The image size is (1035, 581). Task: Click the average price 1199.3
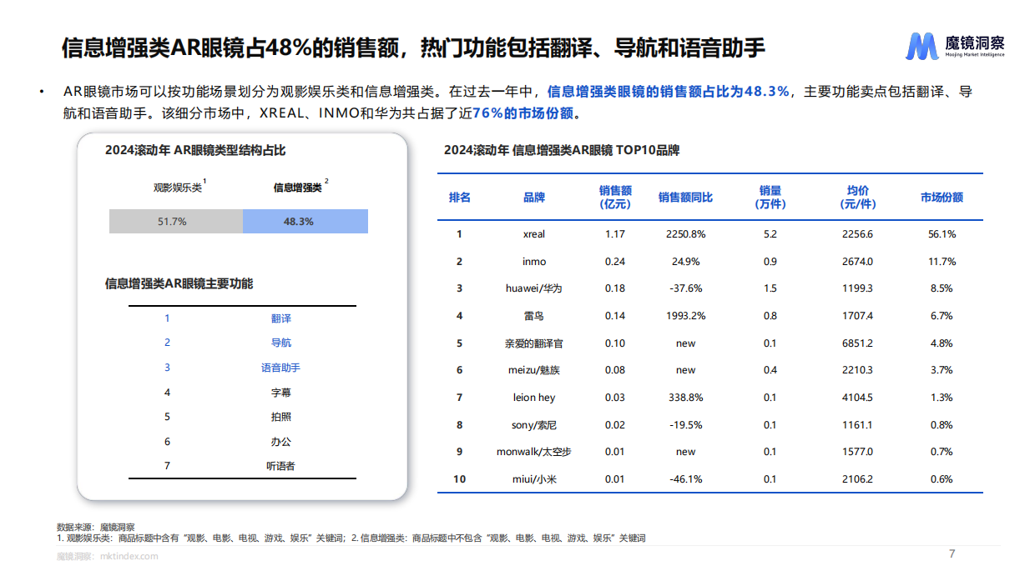(857, 288)
